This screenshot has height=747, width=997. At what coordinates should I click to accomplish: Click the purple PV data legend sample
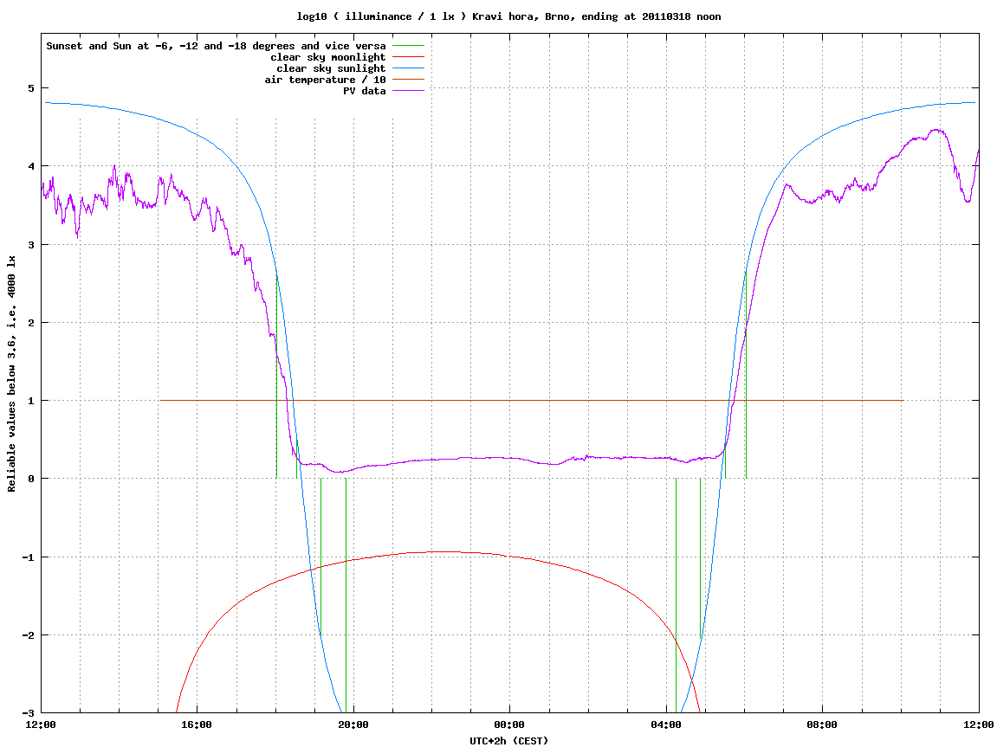click(x=408, y=92)
